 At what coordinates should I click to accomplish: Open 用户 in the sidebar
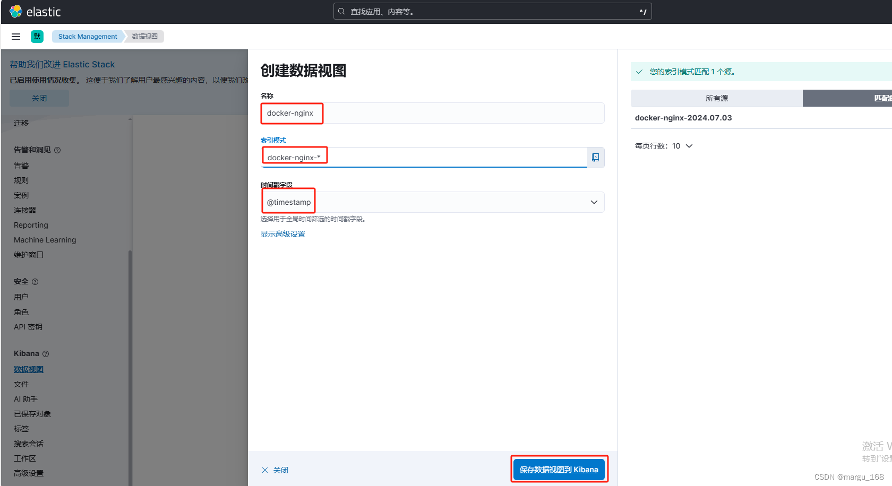tap(21, 297)
